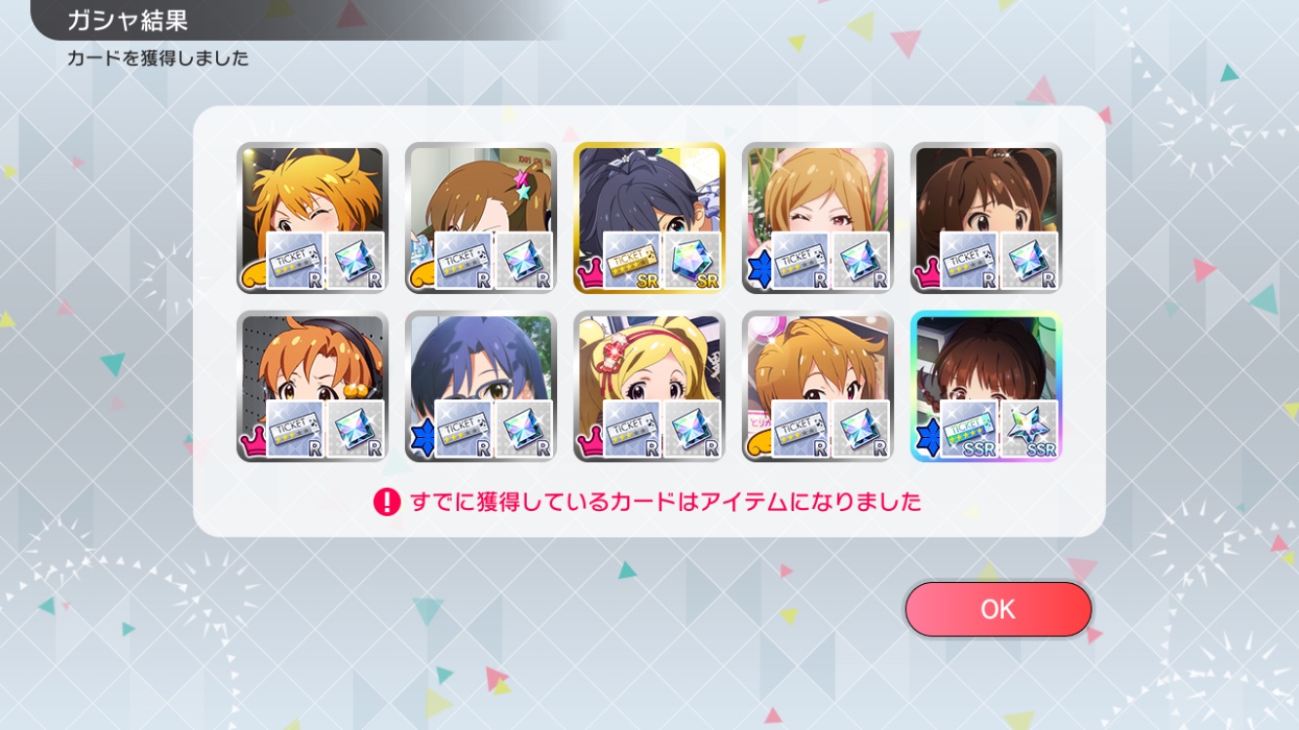Click the ガシャ結果 title header
The height and width of the screenshot is (730, 1299).
tap(128, 20)
